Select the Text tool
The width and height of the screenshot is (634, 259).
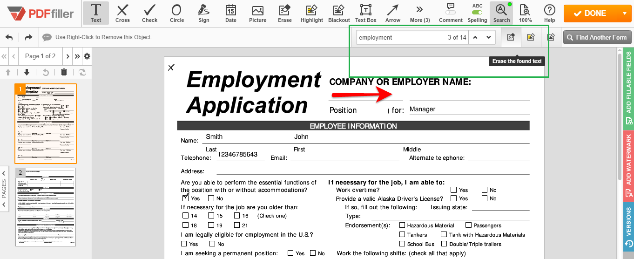pos(96,13)
